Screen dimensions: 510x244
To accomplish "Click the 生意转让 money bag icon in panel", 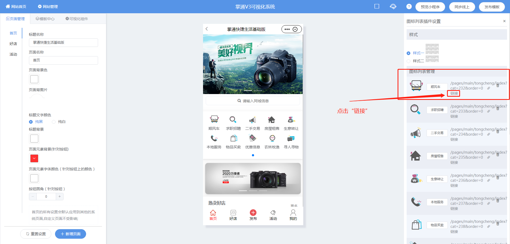I will (x=416, y=179).
